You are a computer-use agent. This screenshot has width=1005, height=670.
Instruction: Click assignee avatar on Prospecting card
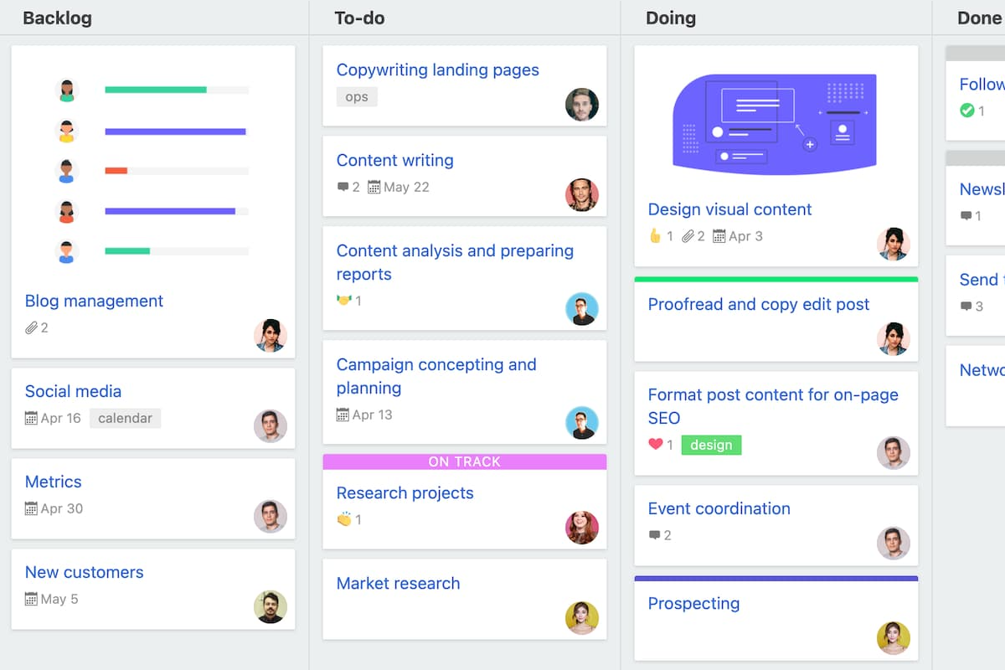[893, 637]
